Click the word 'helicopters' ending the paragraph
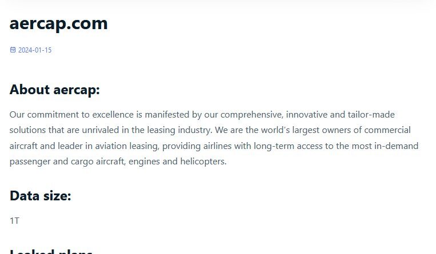 (x=203, y=162)
